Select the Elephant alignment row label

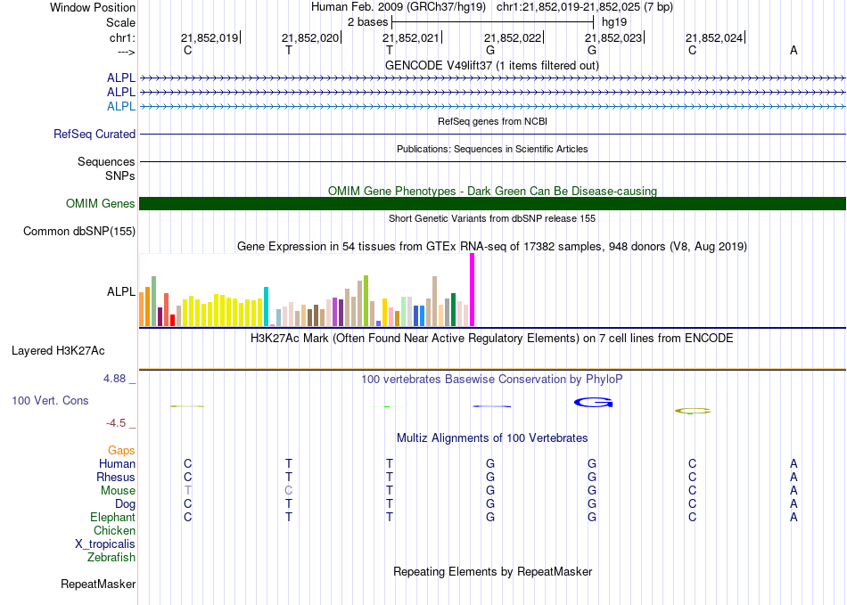pos(112,517)
